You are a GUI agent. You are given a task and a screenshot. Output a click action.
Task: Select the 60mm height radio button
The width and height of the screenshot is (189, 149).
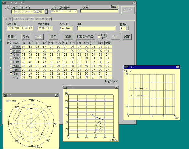(x=11, y=65)
